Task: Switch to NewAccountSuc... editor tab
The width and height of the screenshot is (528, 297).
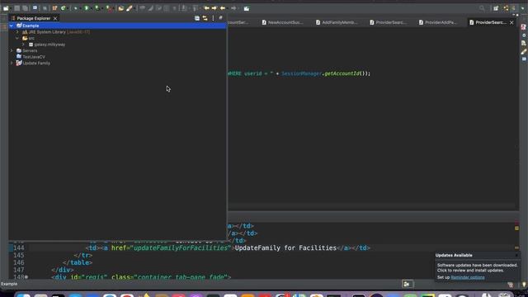Action: pos(283,22)
